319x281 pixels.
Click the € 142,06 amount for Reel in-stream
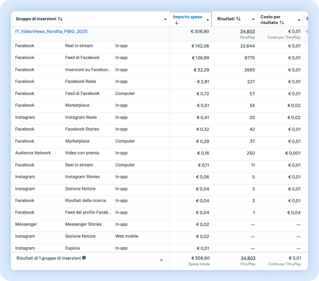[x=200, y=46]
